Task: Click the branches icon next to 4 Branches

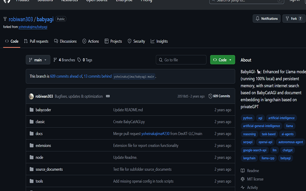Action: 55,60
